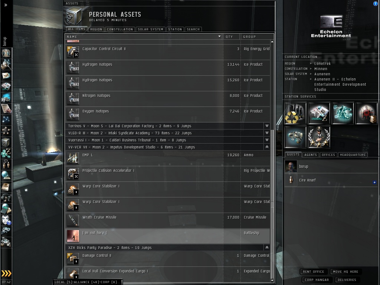Click the Rent Office button
380x285 pixels.
tap(313, 272)
